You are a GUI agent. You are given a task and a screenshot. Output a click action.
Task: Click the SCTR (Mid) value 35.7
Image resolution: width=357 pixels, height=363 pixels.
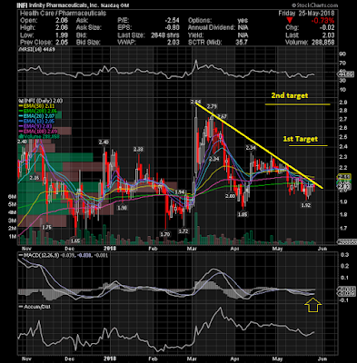point(242,43)
